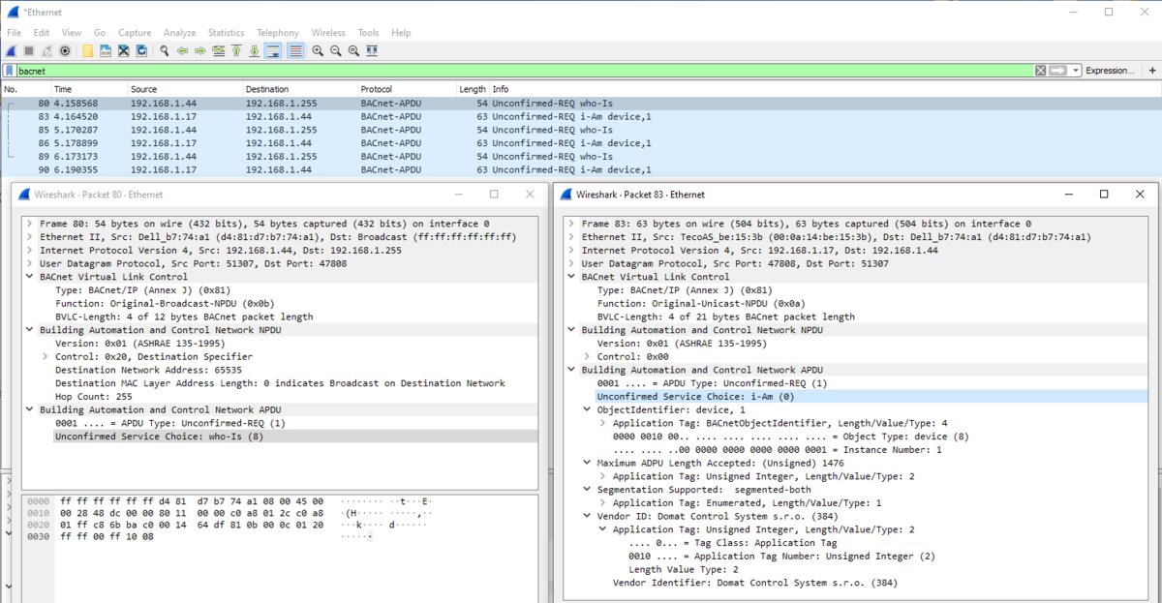Click the capture options gear icon

click(x=65, y=51)
